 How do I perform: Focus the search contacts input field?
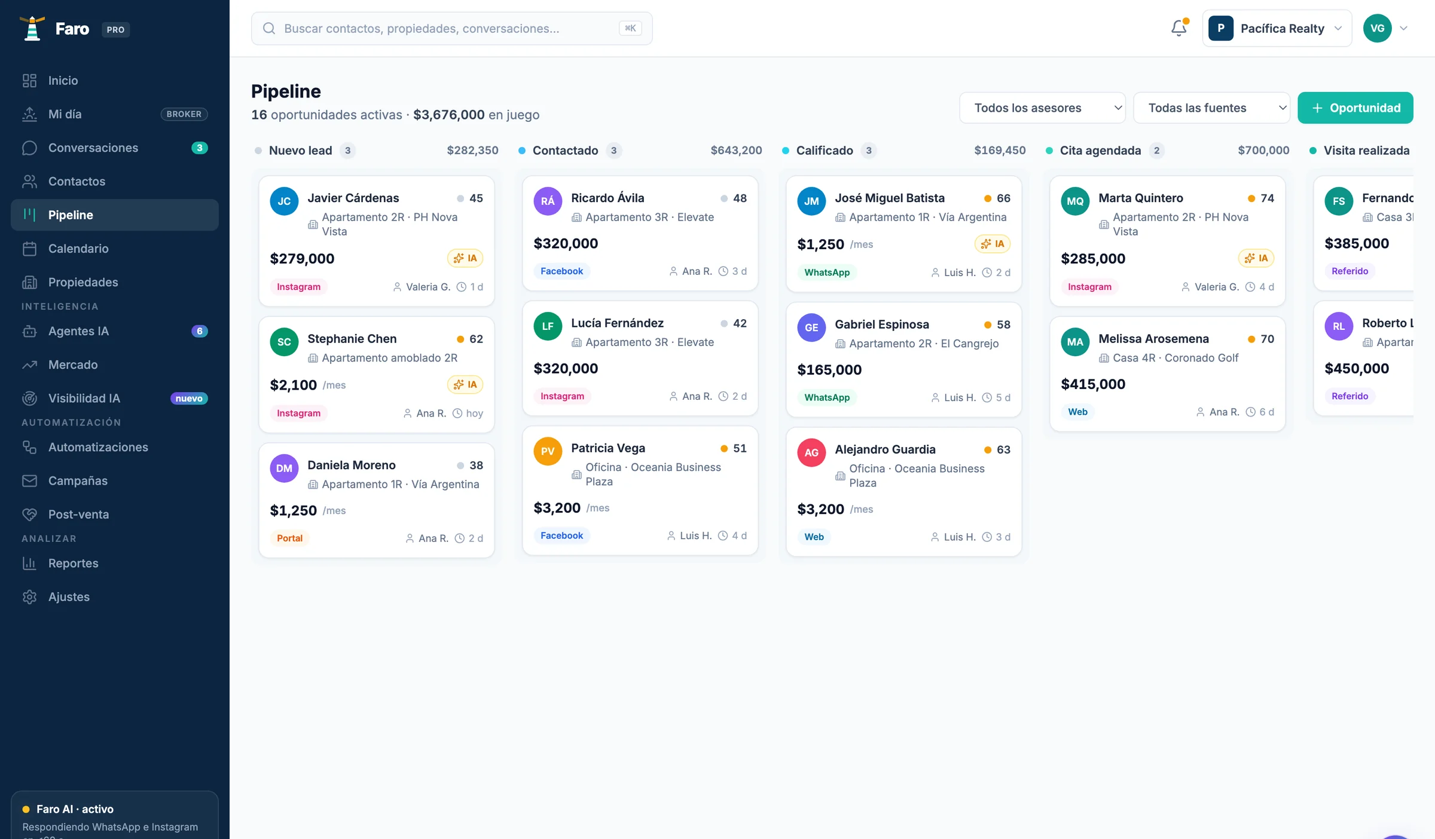click(452, 29)
